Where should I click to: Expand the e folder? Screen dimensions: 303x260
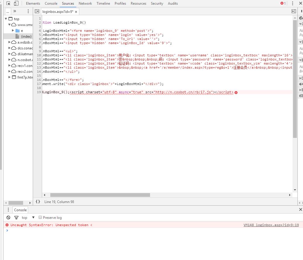tap(13, 30)
